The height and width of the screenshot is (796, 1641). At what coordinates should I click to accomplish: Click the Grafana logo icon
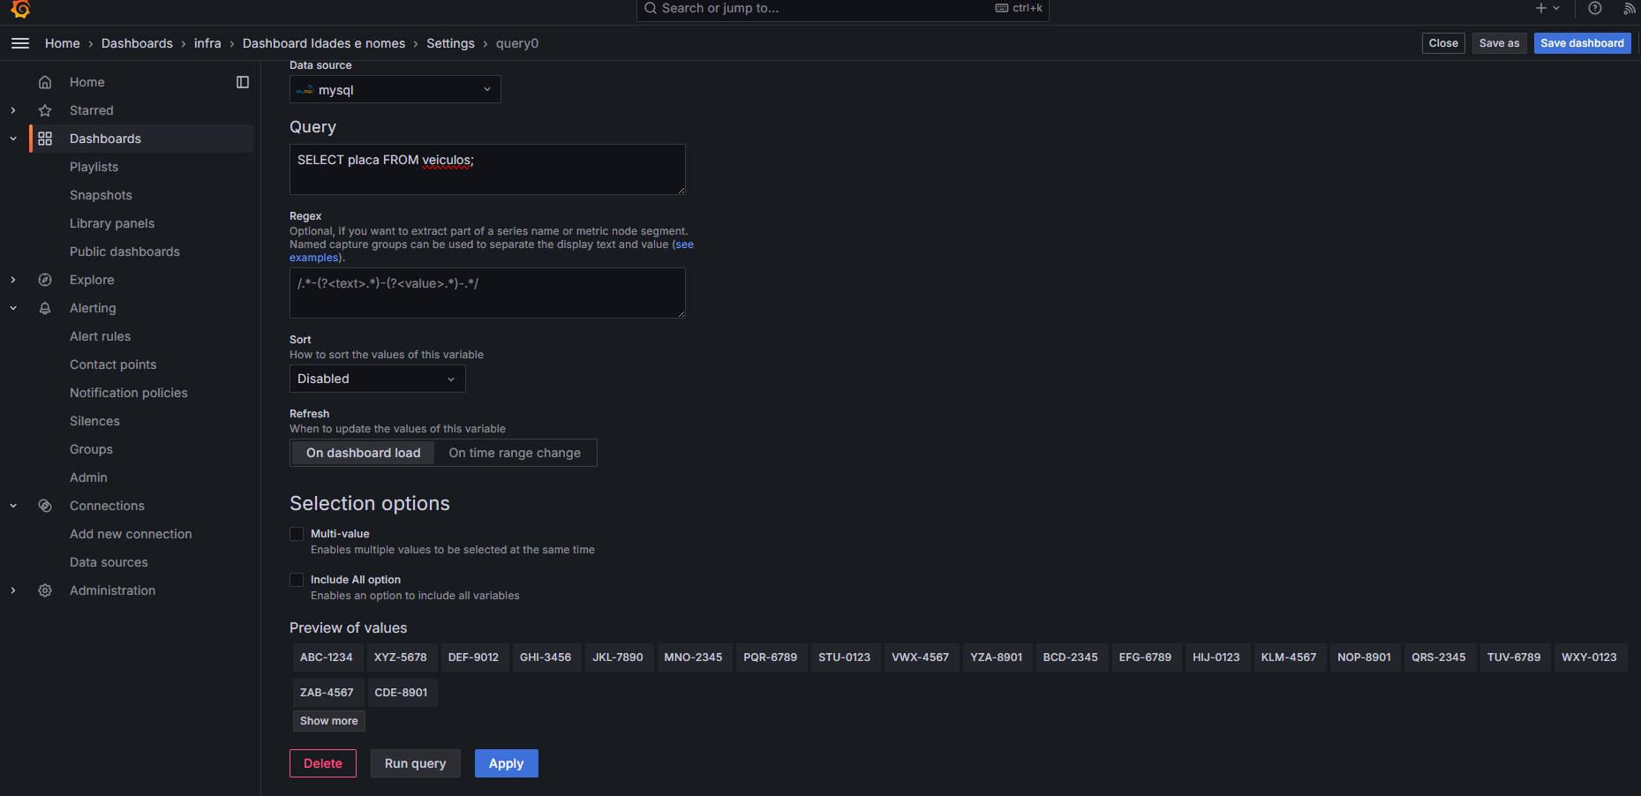click(x=20, y=9)
